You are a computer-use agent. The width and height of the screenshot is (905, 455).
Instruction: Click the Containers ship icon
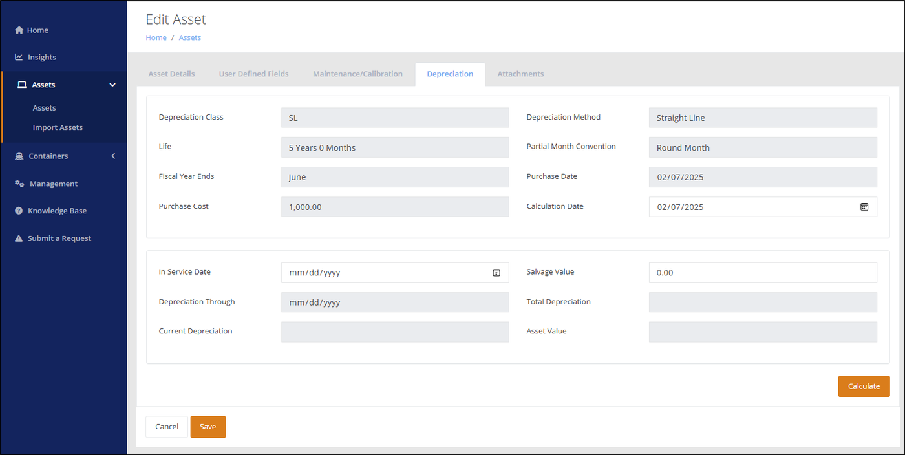tap(19, 156)
